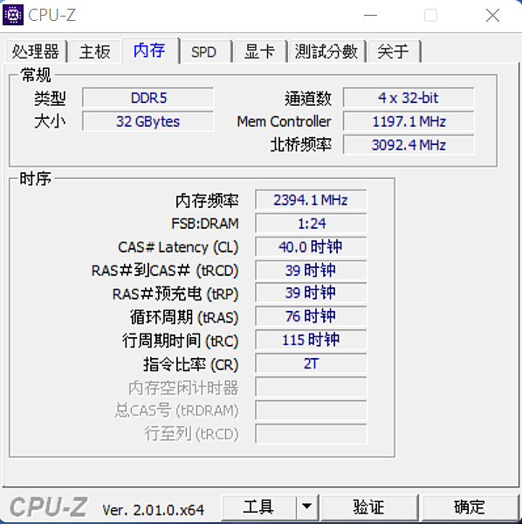
Task: Click the 32 GBytes size field
Action: [148, 121]
